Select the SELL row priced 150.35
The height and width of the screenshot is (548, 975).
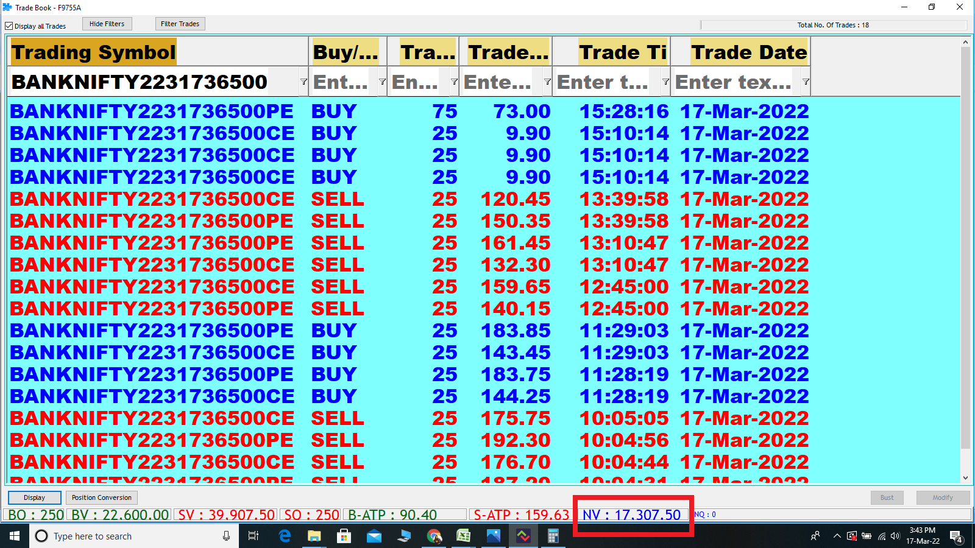coord(409,221)
